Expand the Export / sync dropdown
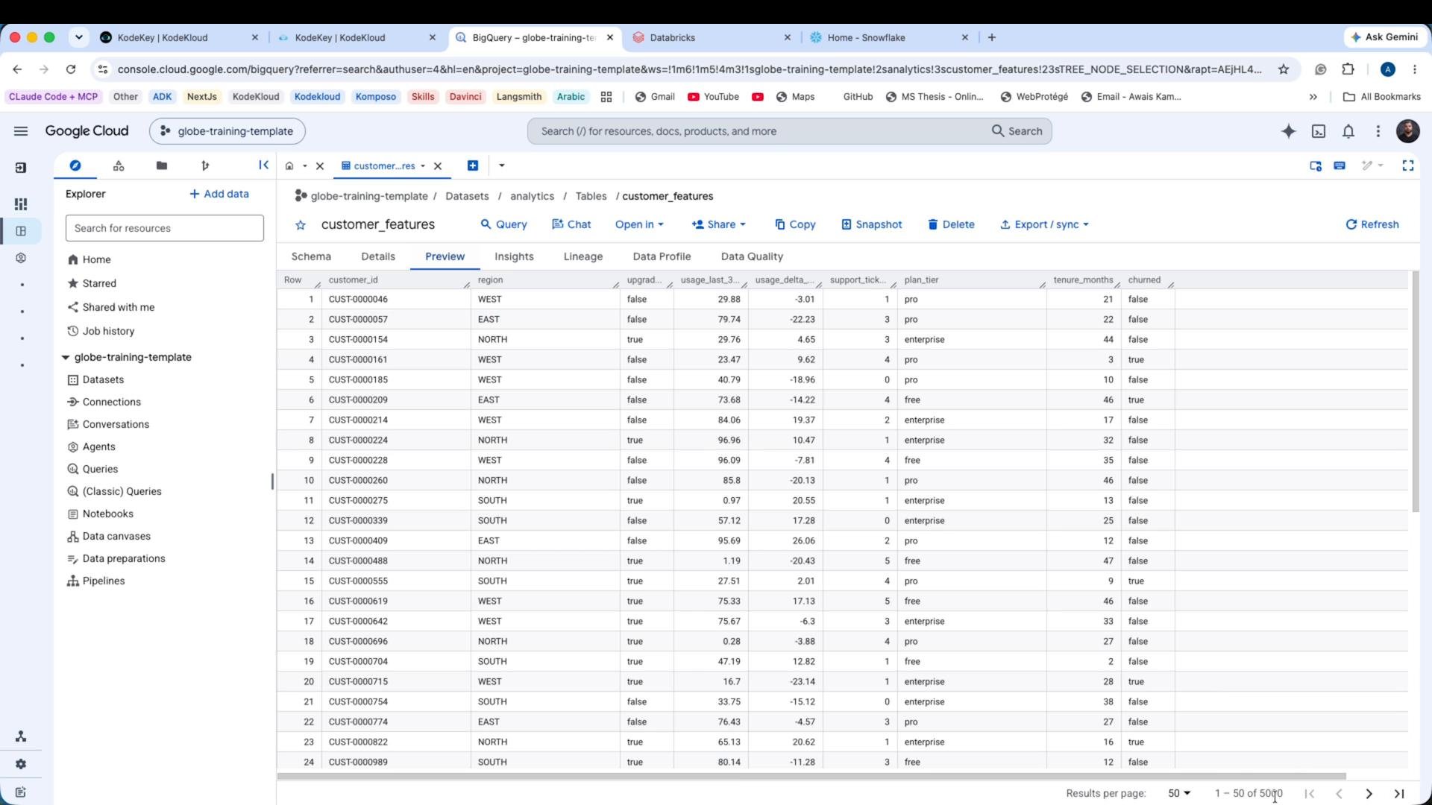1432x805 pixels. click(1044, 224)
